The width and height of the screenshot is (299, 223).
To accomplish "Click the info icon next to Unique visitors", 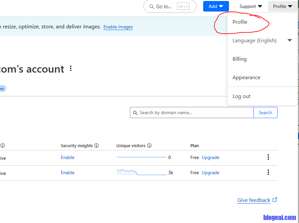I will pos(149,145).
